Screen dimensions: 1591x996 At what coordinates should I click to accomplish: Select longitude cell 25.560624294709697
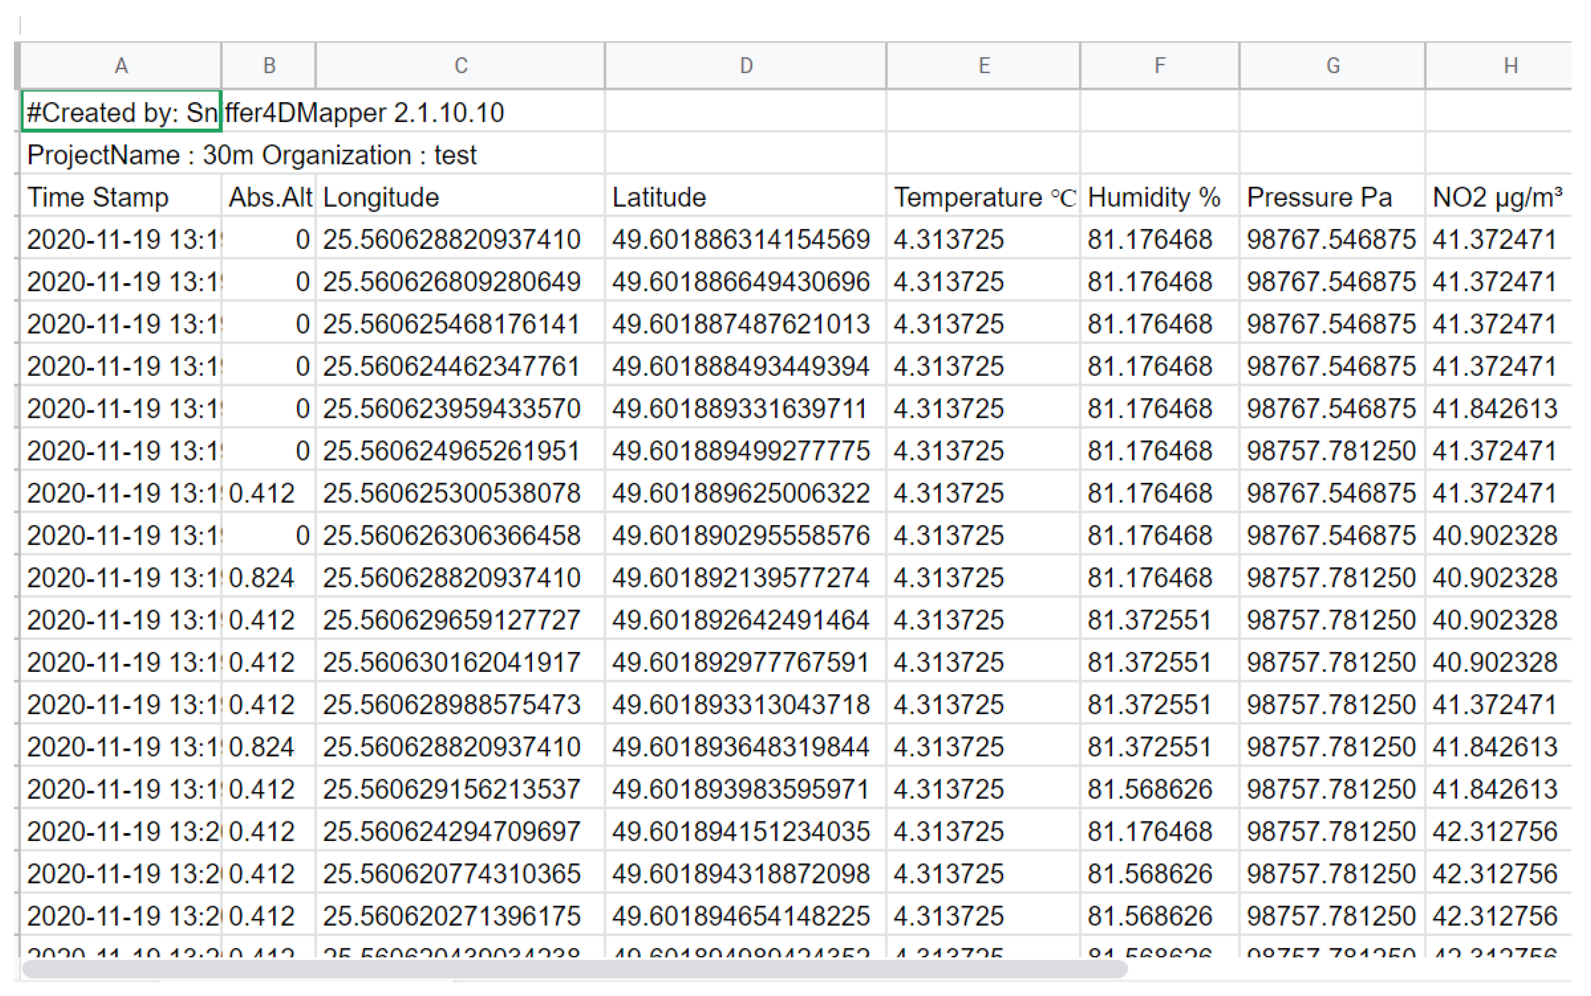tap(460, 831)
